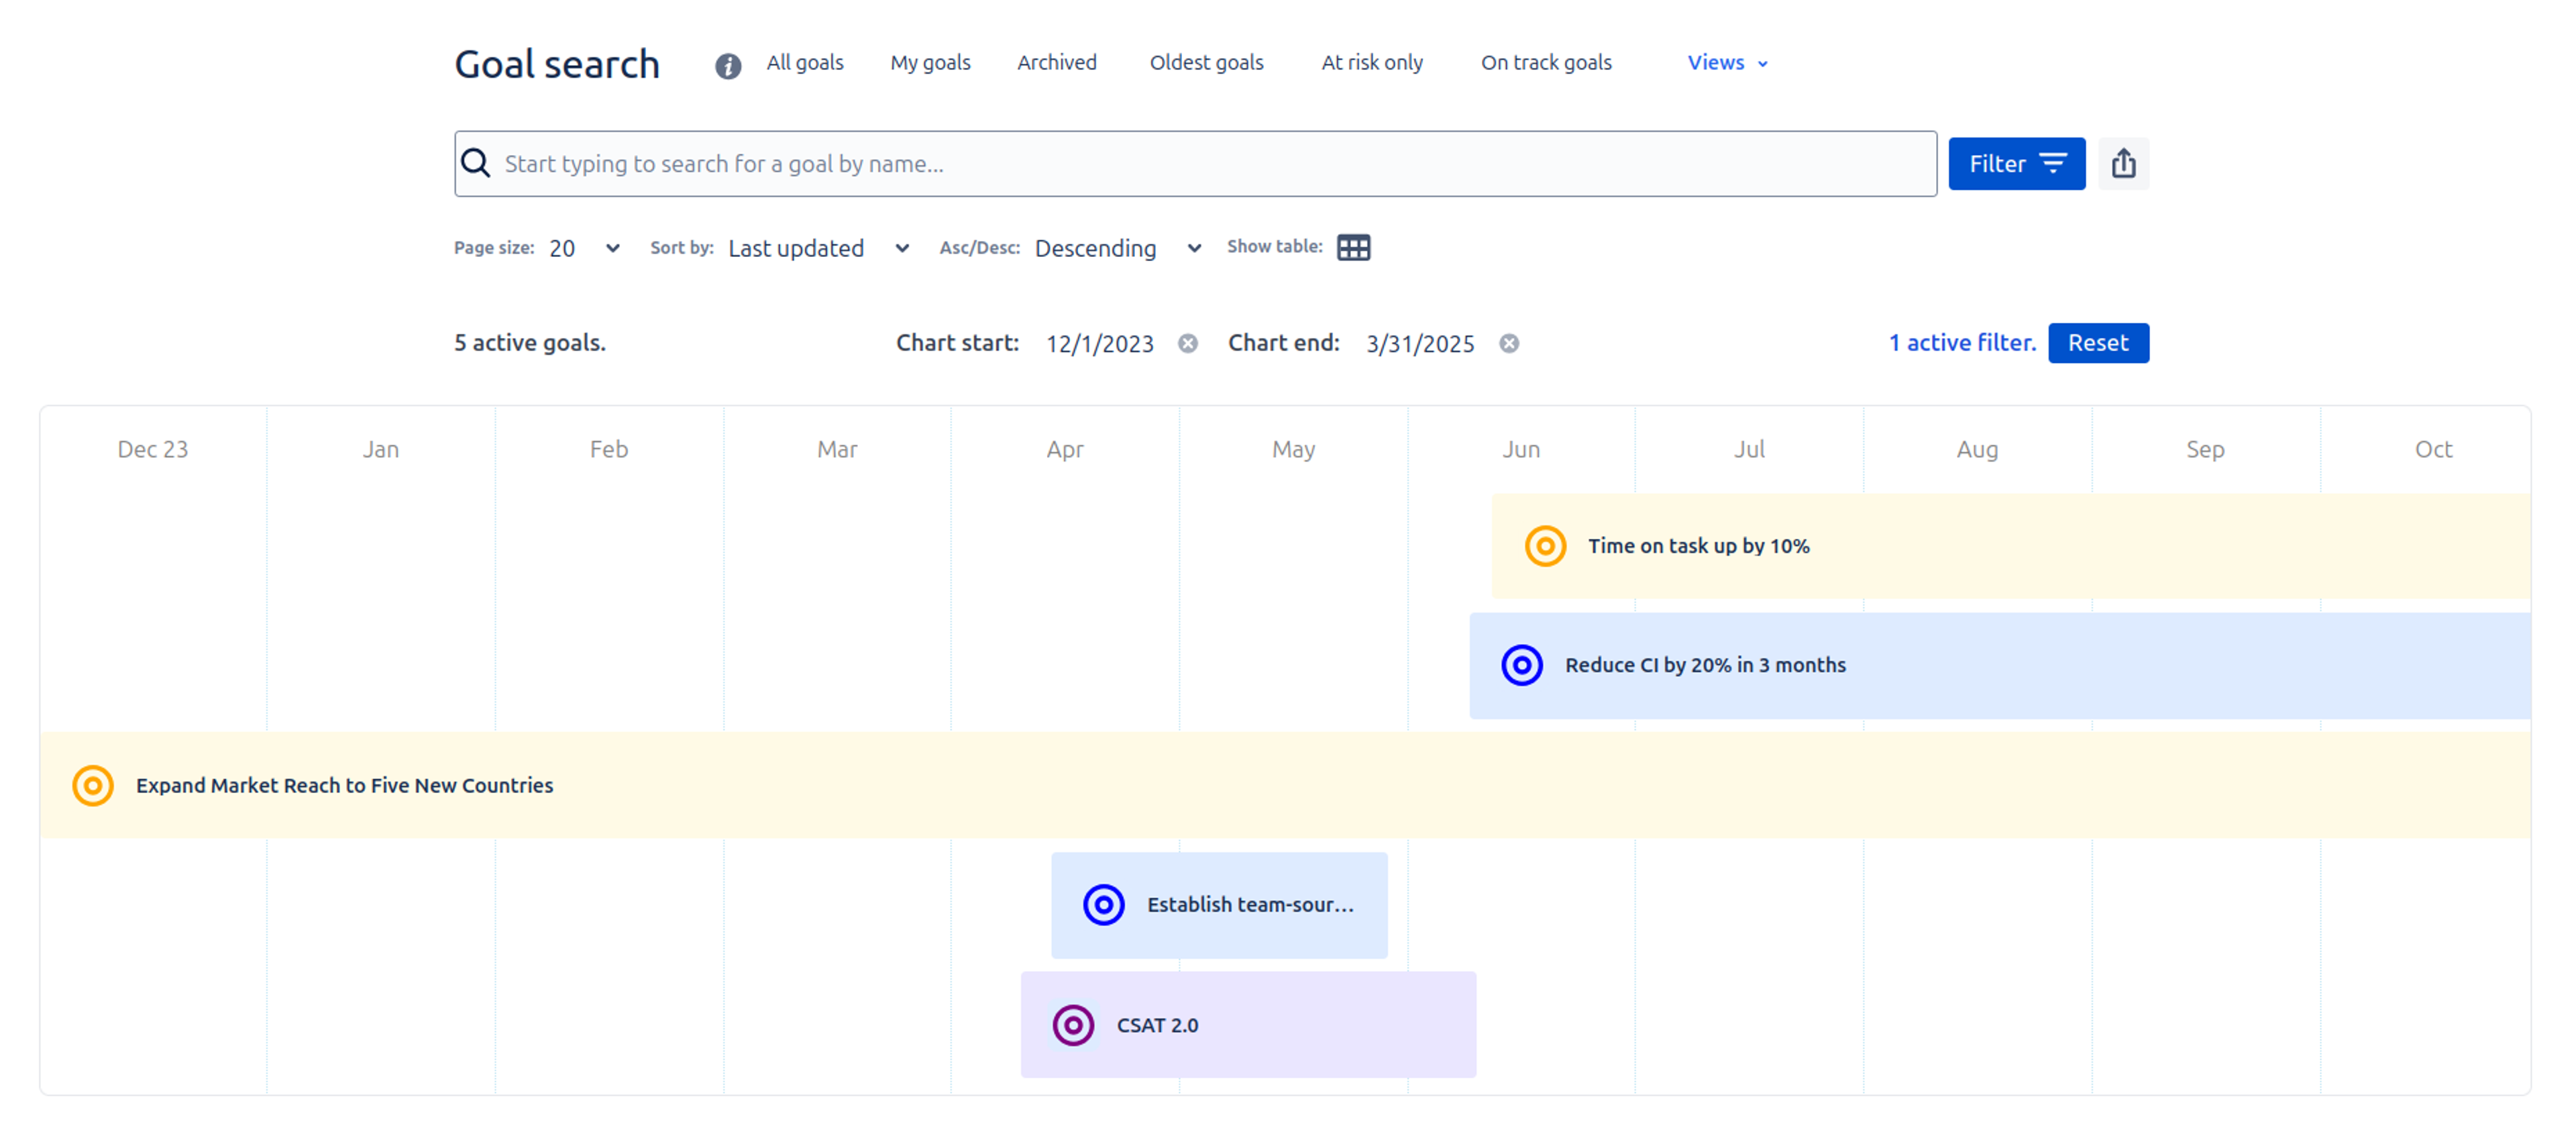Open the Filter button panel
Image resolution: width=2576 pixels, height=1144 pixels.
(x=2016, y=163)
